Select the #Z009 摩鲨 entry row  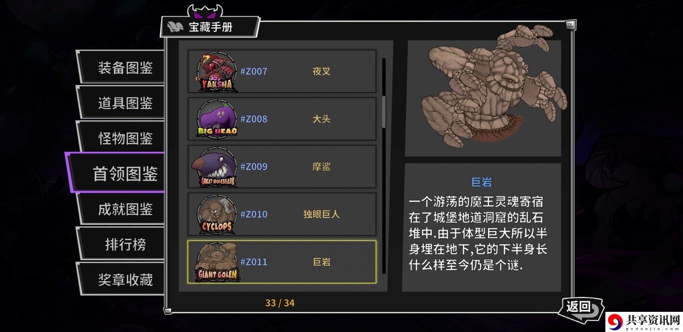282,167
